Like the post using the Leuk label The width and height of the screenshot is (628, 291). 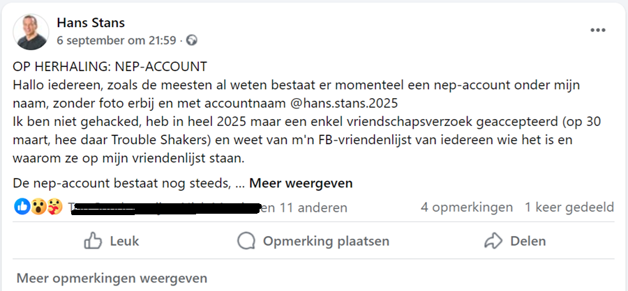(x=124, y=241)
